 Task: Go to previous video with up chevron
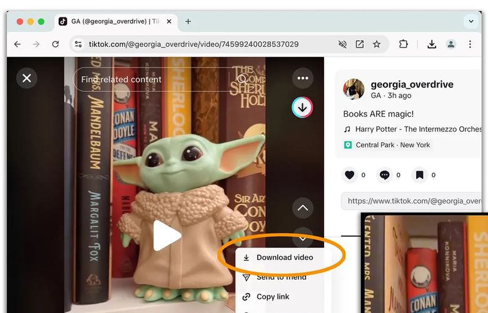click(303, 208)
